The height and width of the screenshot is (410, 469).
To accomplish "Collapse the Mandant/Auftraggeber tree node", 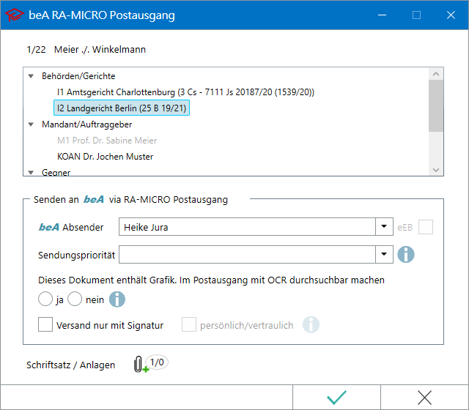I will coord(31,124).
